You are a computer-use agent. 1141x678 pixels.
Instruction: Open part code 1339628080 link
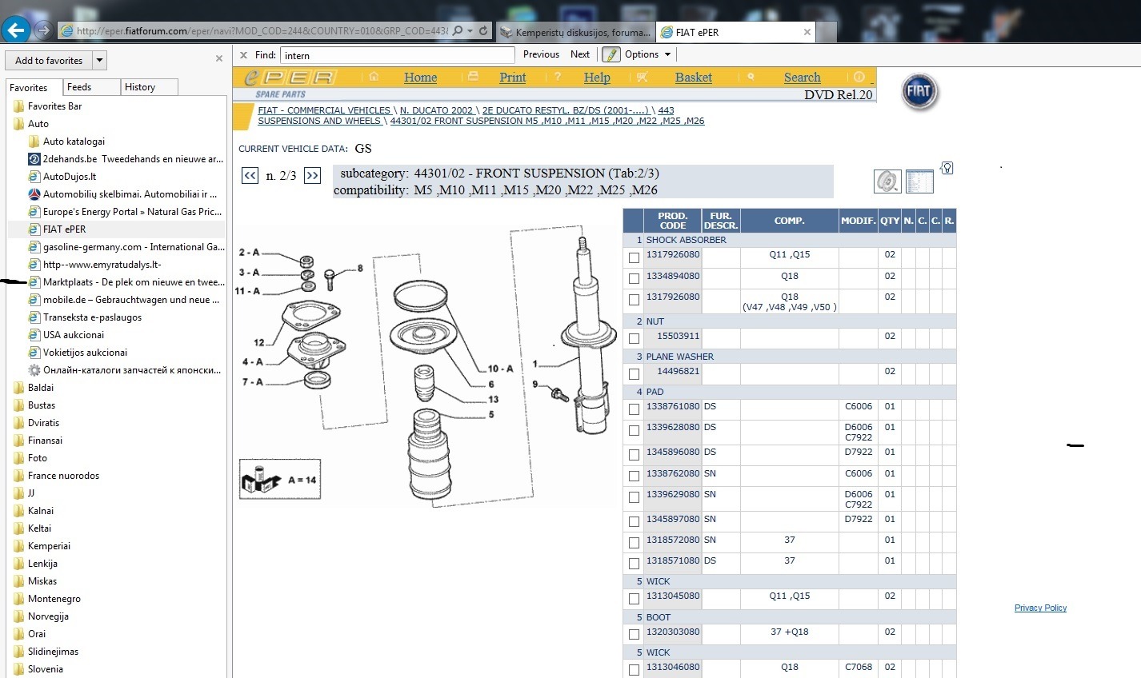click(x=673, y=427)
